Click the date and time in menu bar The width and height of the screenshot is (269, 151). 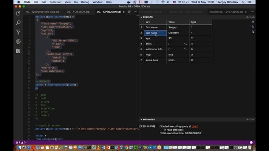pos(203,2)
